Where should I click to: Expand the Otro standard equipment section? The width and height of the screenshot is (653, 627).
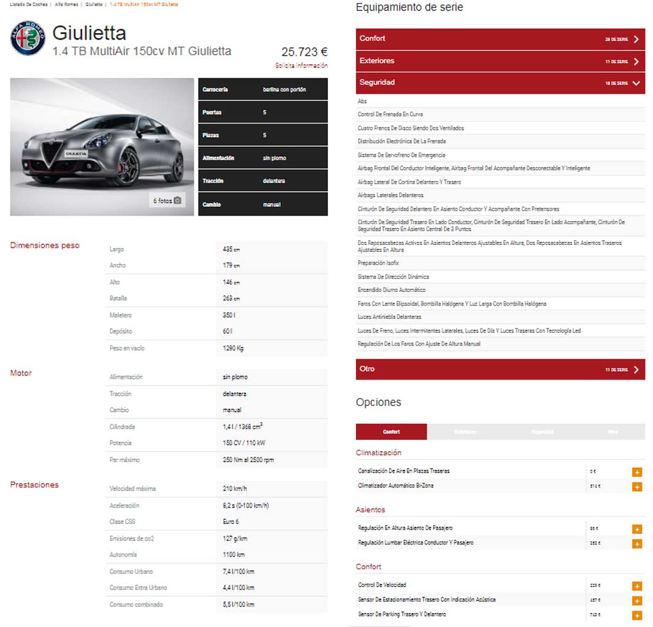pos(500,369)
